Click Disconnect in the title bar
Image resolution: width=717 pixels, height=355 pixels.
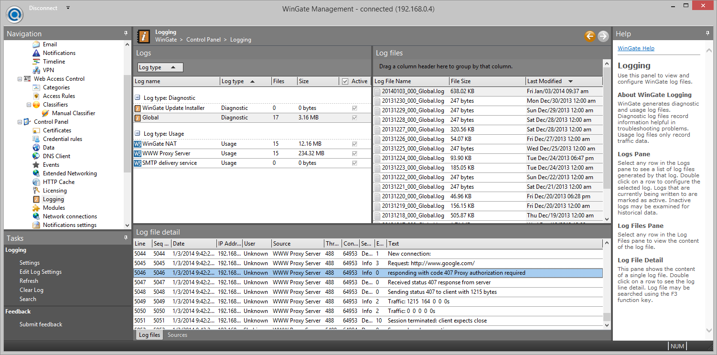pyautogui.click(x=43, y=8)
